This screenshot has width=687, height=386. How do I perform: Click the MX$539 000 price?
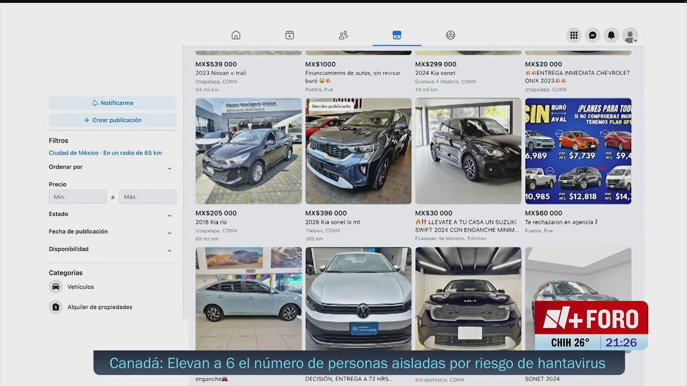click(x=216, y=64)
